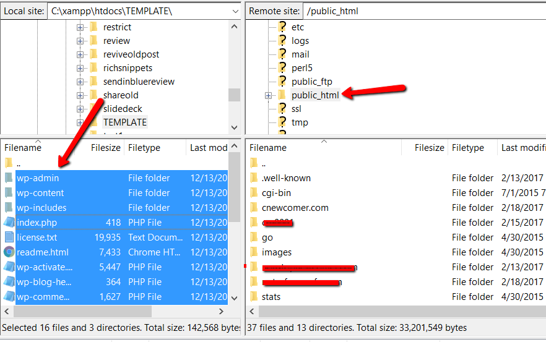Click the local tree vertical scrollbar thumb
Viewport: 546px width, 342px height.
(x=234, y=95)
